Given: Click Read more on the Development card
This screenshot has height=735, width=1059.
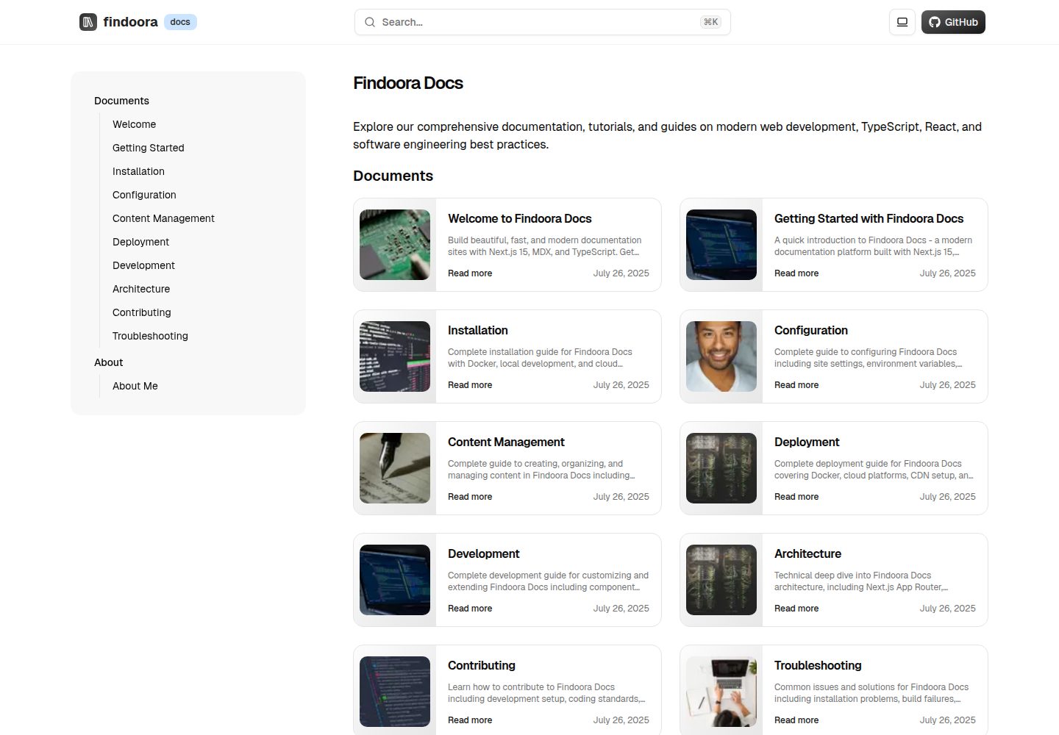Looking at the screenshot, I should 470,609.
